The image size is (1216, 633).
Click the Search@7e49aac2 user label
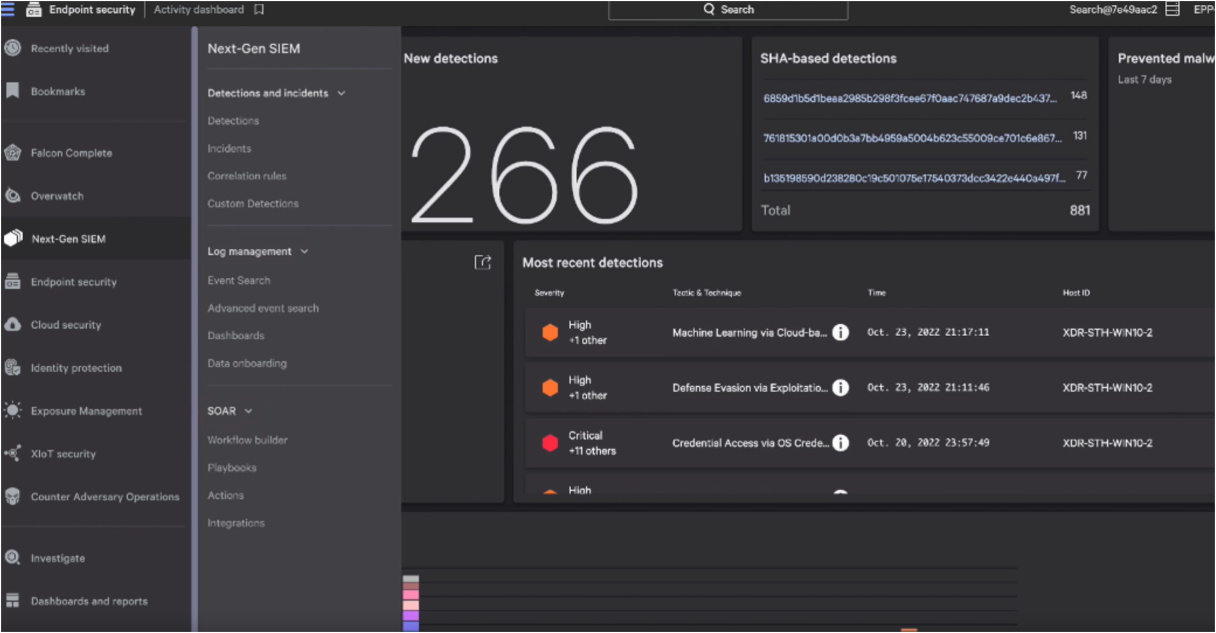coord(1113,9)
